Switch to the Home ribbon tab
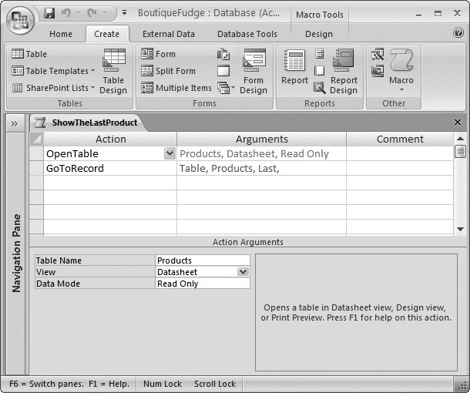 click(60, 34)
